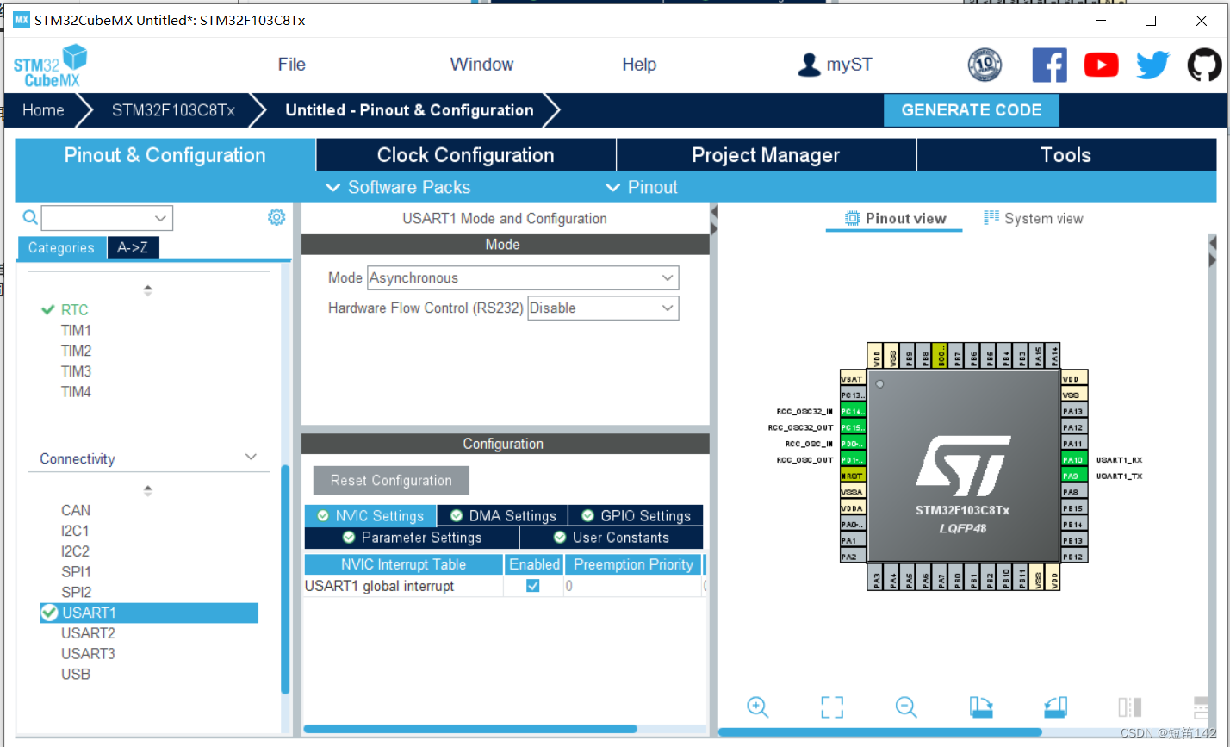
Task: Rotate the chip counter-clockwise
Action: click(x=1056, y=707)
